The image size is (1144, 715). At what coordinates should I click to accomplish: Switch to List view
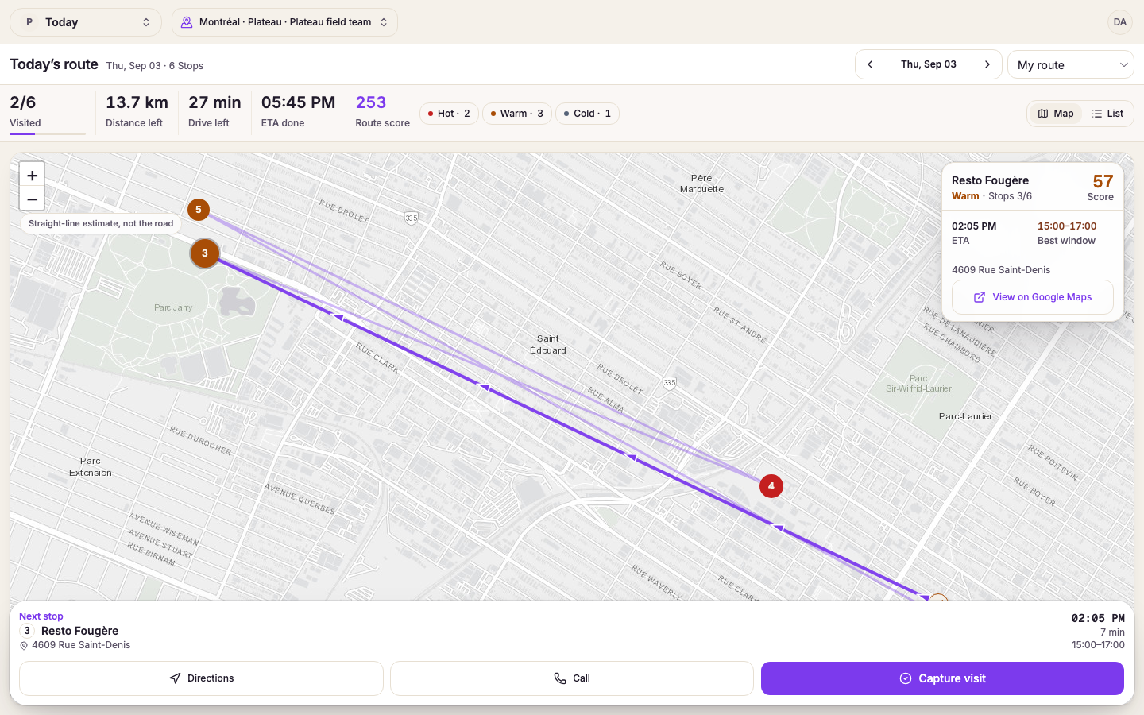pos(1107,114)
